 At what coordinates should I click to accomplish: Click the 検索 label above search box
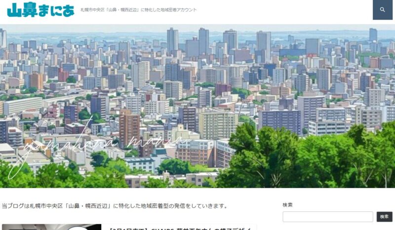coord(287,205)
